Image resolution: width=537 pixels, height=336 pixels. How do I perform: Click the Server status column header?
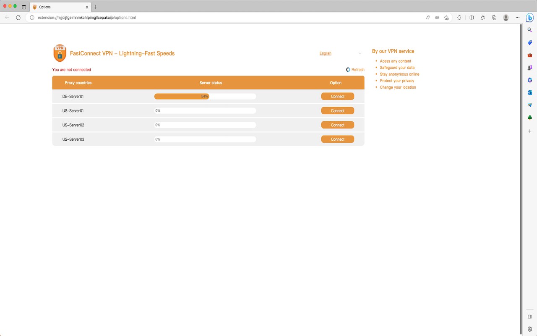(x=211, y=83)
